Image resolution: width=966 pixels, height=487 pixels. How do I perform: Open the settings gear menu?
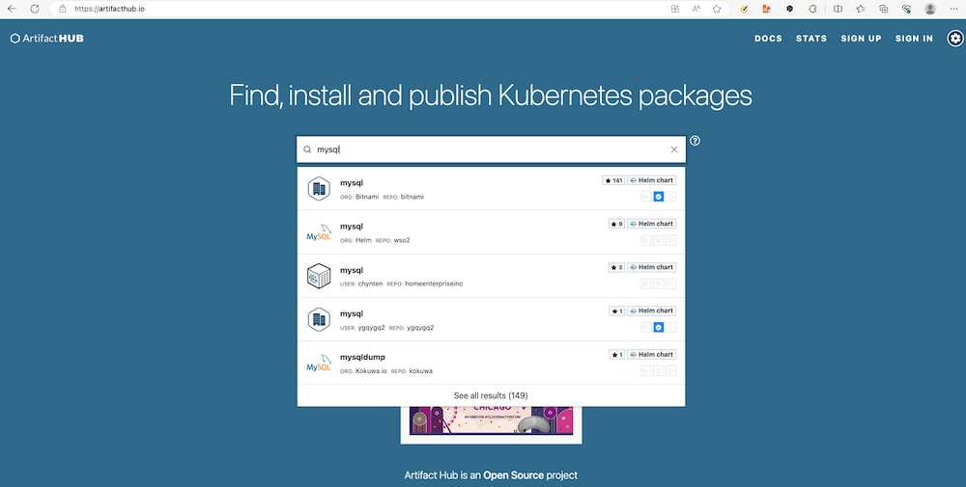click(955, 39)
